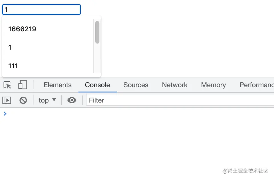
Task: Switch to the Performance tab
Action: click(257, 85)
